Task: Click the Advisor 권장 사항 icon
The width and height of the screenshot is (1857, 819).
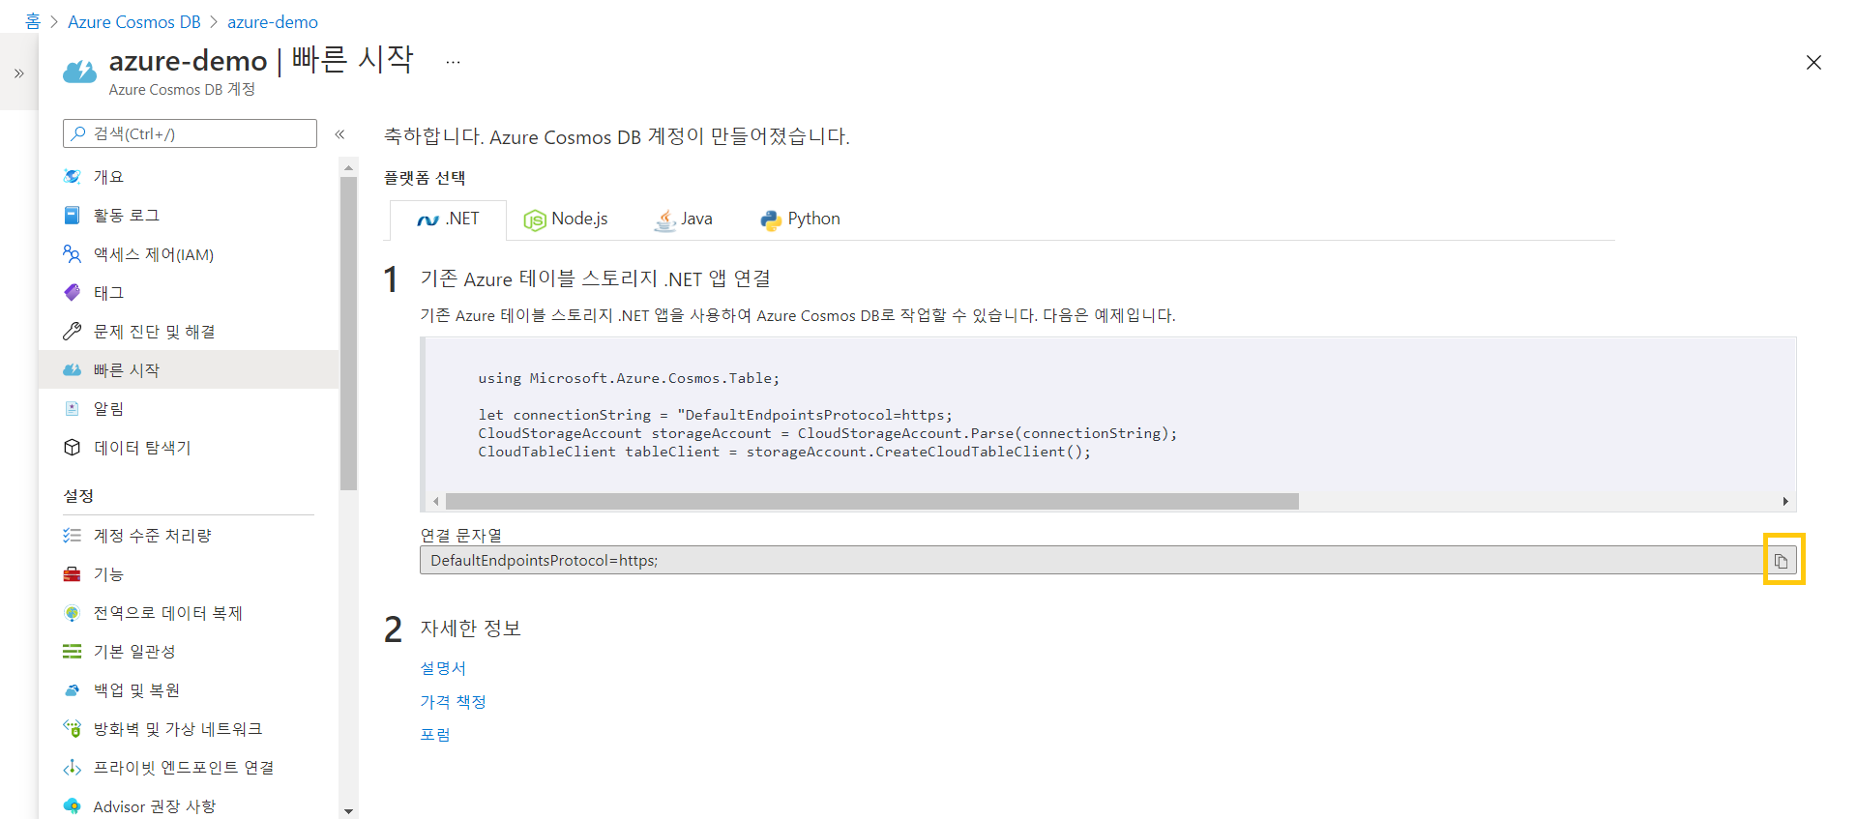Action: click(x=72, y=805)
